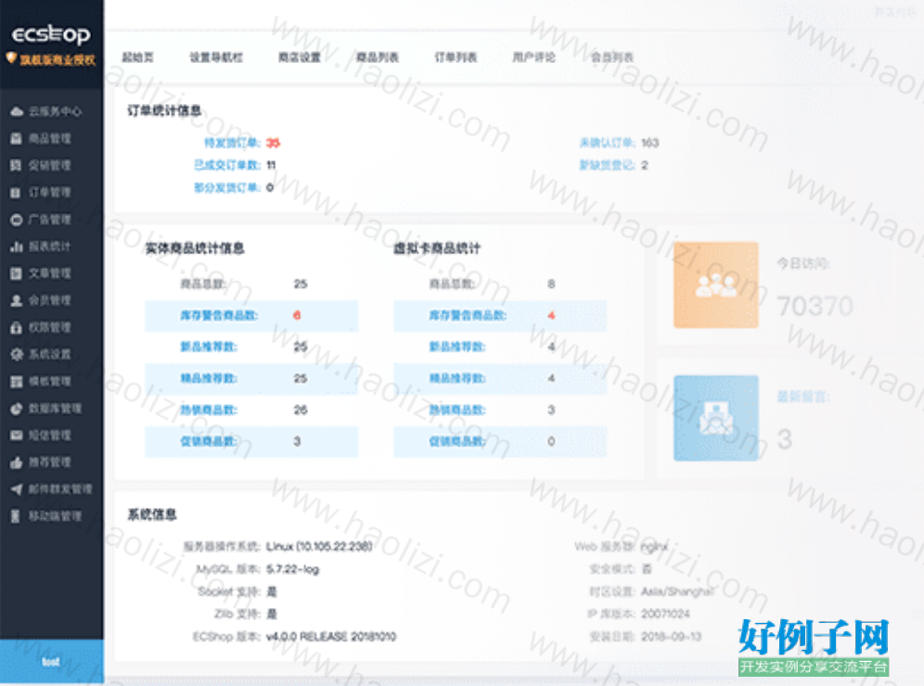Click the Asia/Shanghai timezone value
Viewport: 924px width, 686px height.
677,591
